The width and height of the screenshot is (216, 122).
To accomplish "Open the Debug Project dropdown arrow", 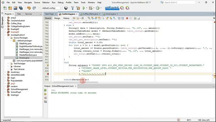I will pos(94,8).
